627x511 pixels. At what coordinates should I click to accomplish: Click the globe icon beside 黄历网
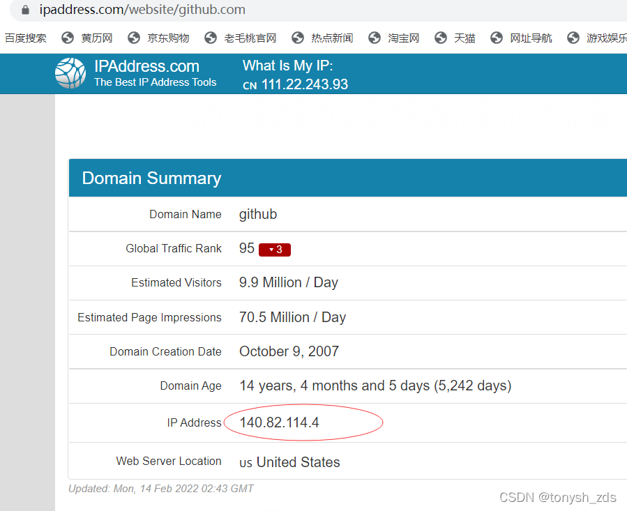(x=68, y=38)
